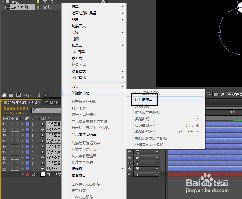Choose 3D 图层 in context menu

[x=94, y=52]
